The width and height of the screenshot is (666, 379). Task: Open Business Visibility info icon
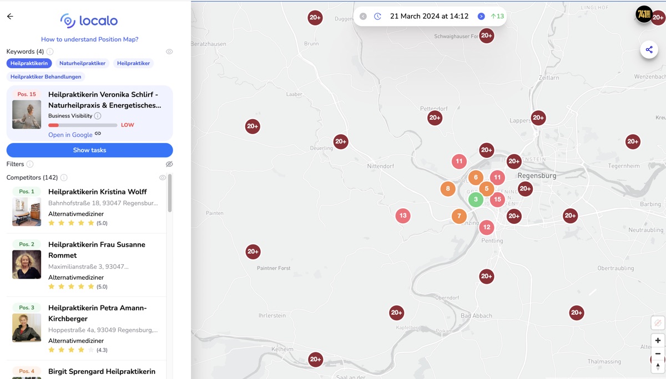98,116
